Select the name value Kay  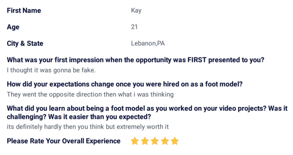tap(136, 11)
